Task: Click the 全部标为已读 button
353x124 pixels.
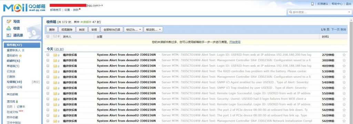Action: pyautogui.click(x=112, y=30)
